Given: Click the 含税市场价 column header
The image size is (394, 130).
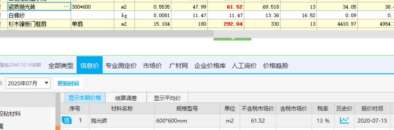Looking at the screenshot, I should point(294,109).
